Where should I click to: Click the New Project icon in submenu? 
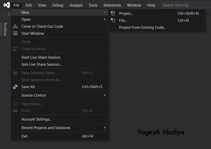coord(113,13)
